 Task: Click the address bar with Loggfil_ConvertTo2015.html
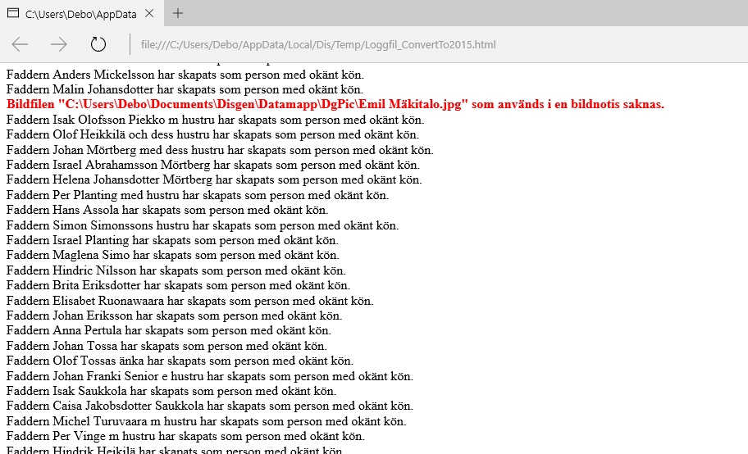pos(318,45)
